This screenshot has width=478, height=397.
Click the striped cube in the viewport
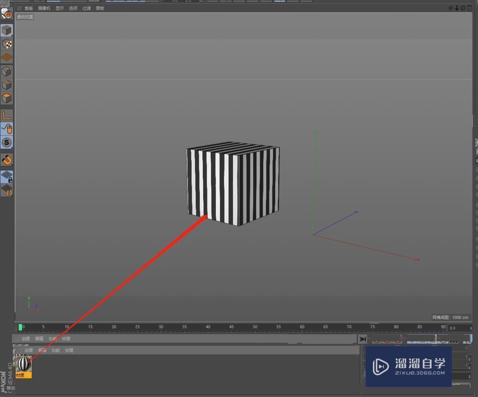tap(233, 184)
